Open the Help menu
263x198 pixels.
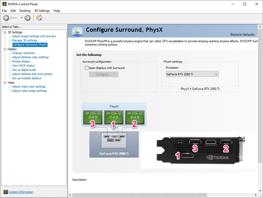57,11
